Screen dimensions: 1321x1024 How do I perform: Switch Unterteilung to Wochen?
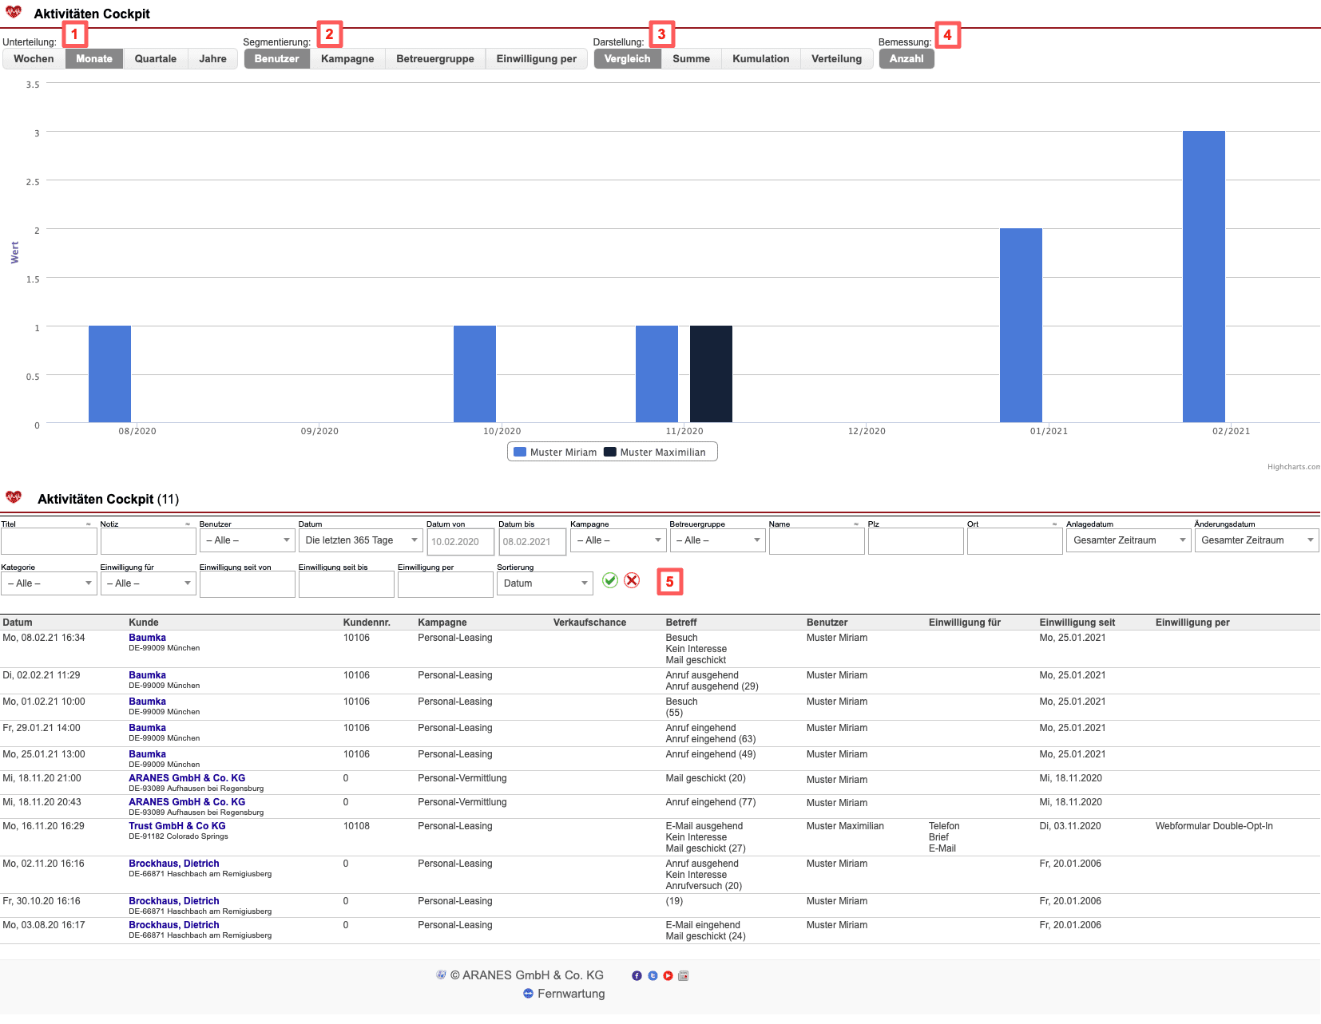click(x=34, y=58)
